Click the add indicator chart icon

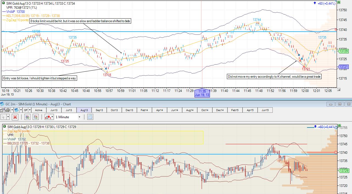click(x=35, y=117)
